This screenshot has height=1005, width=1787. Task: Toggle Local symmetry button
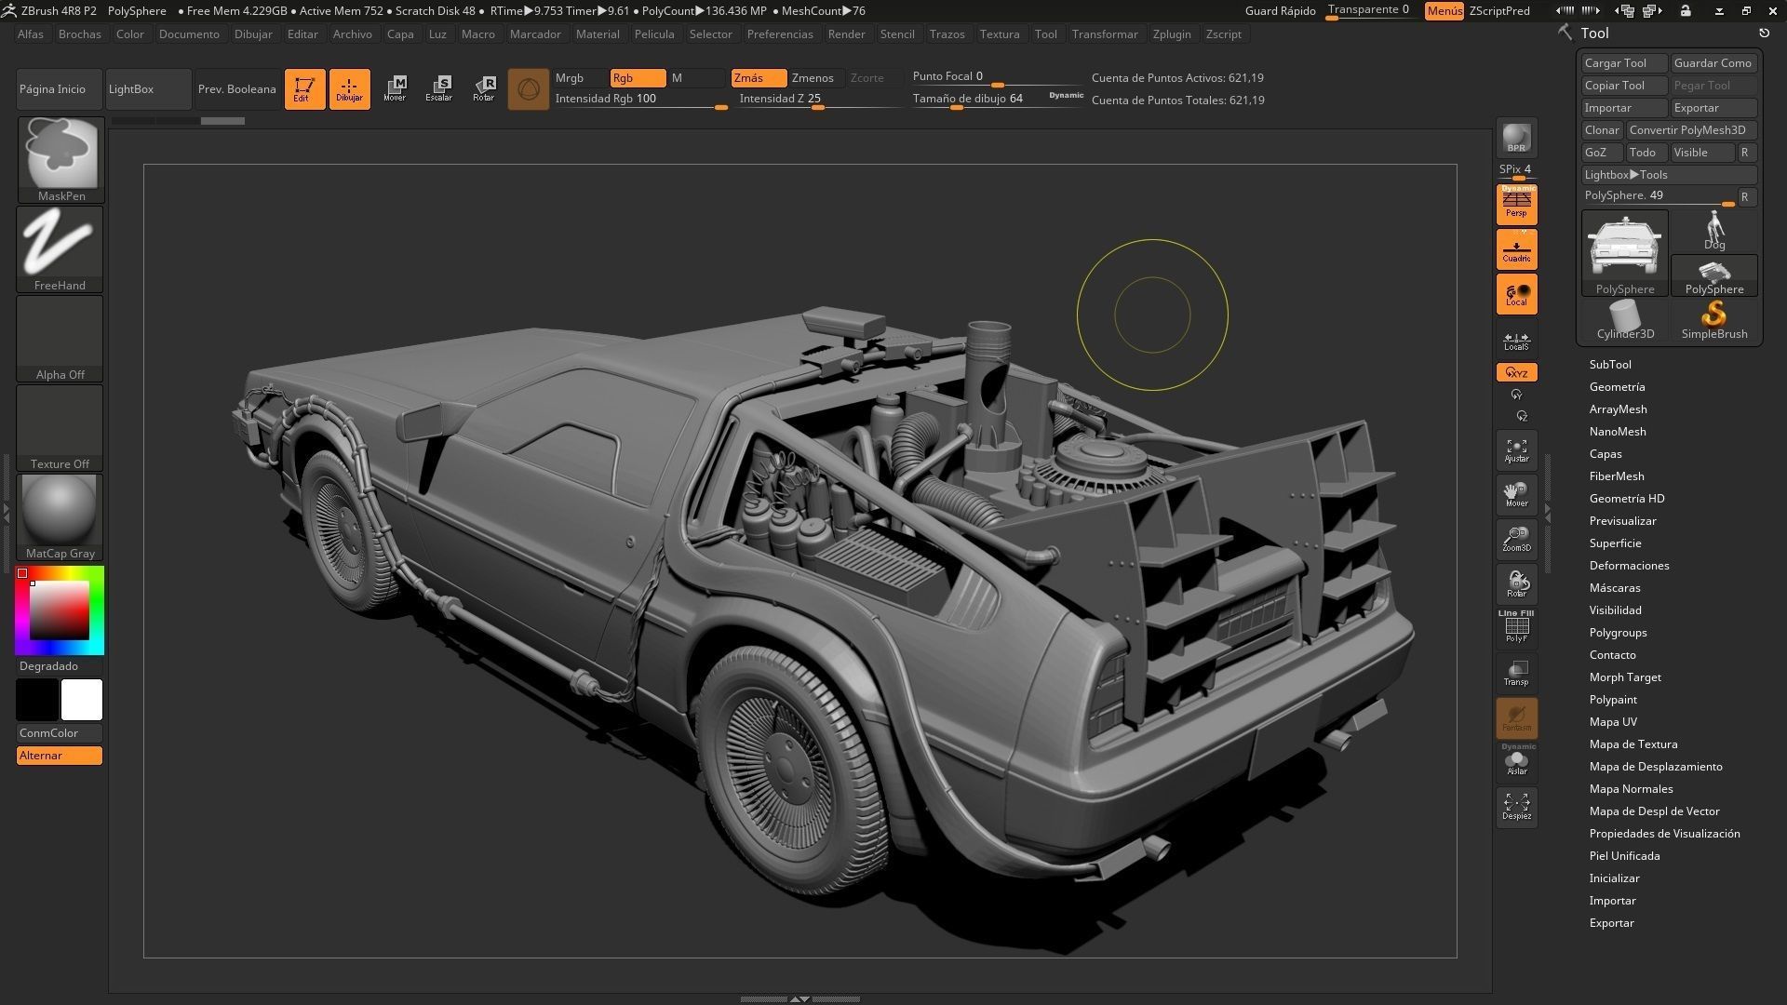click(x=1516, y=294)
